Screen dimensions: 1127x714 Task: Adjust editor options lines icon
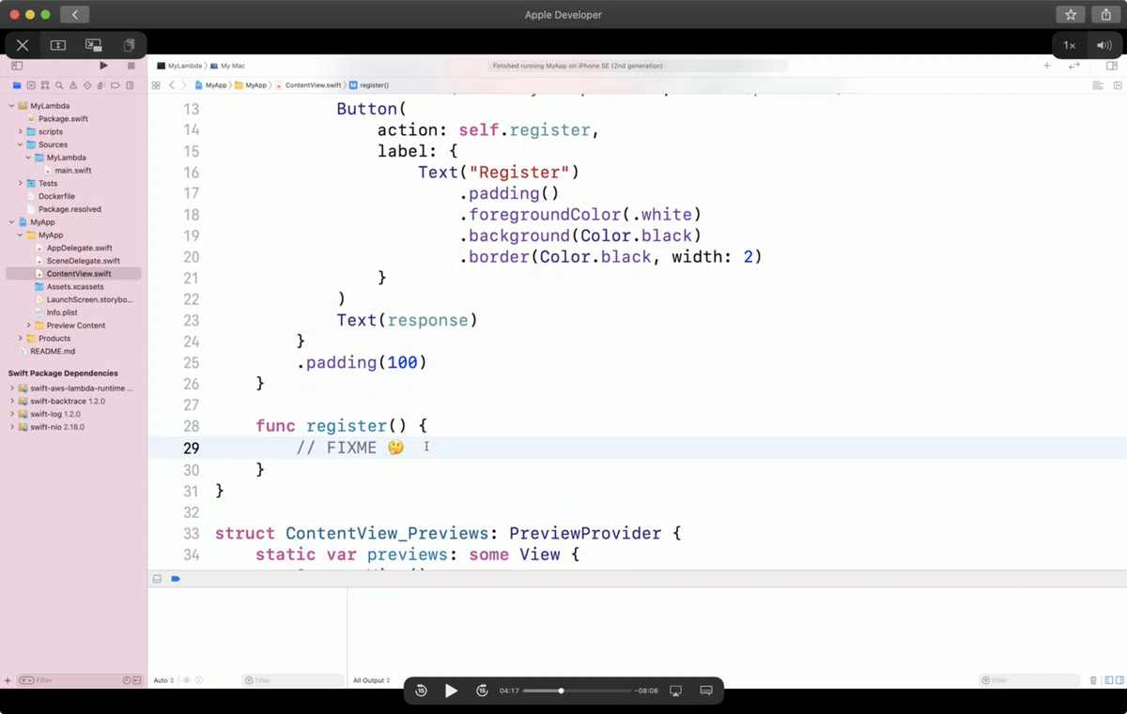coord(1097,85)
